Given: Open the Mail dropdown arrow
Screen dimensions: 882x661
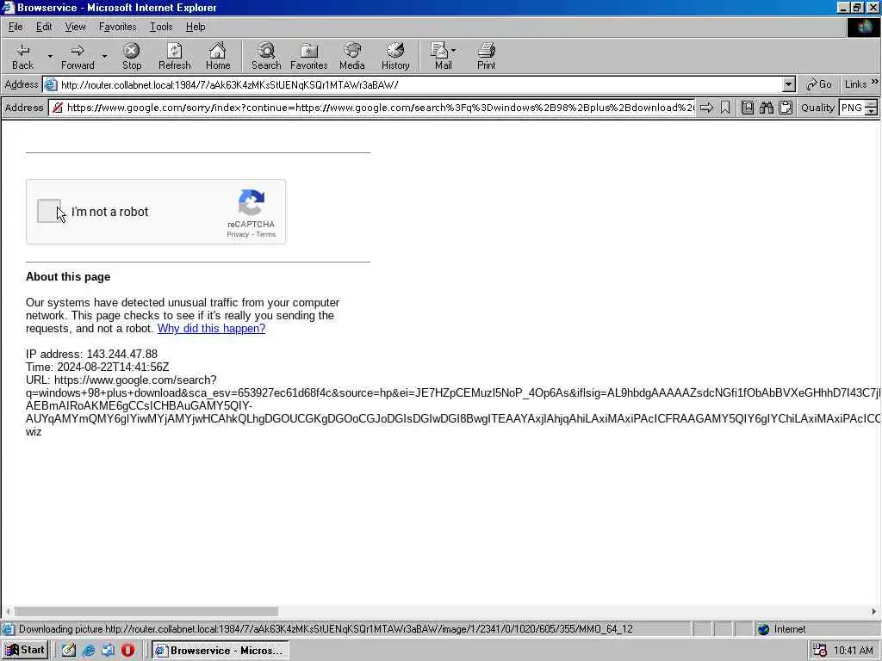Looking at the screenshot, I should (x=453, y=51).
